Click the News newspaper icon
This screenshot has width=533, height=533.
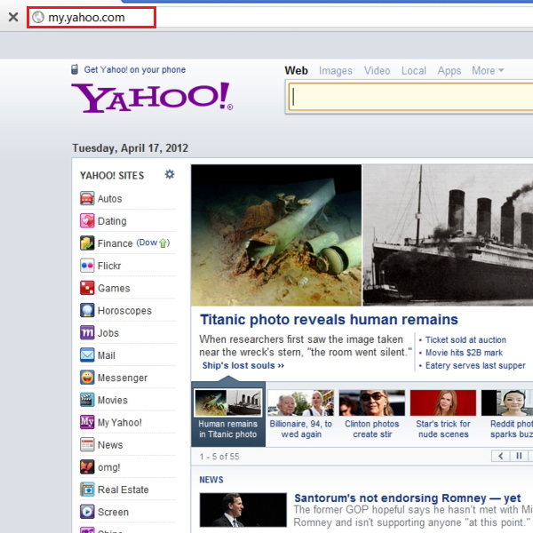click(x=87, y=445)
